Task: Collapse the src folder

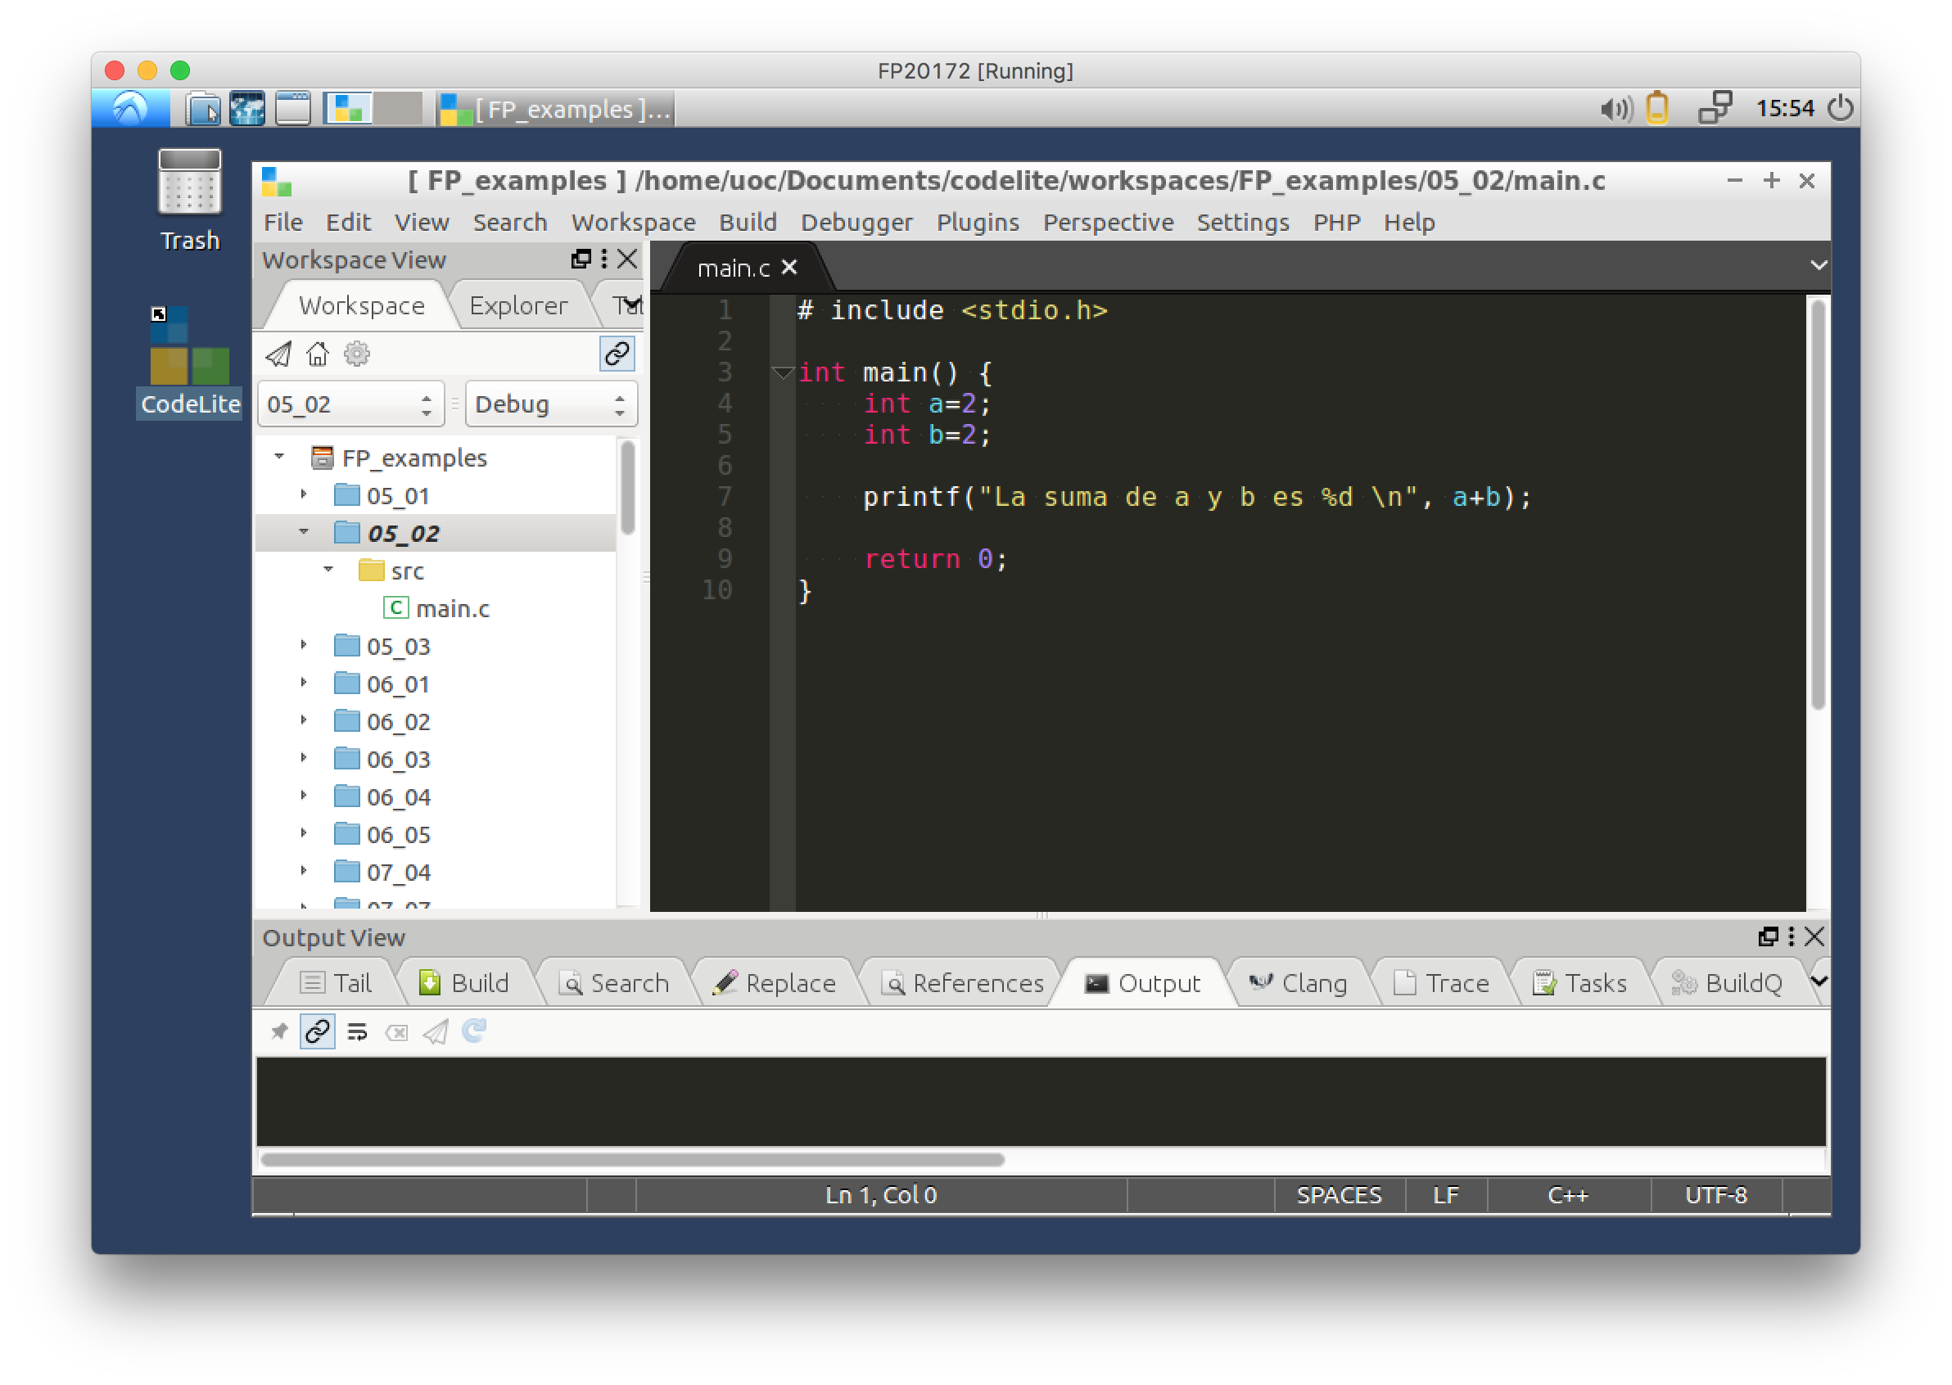Action: [328, 570]
